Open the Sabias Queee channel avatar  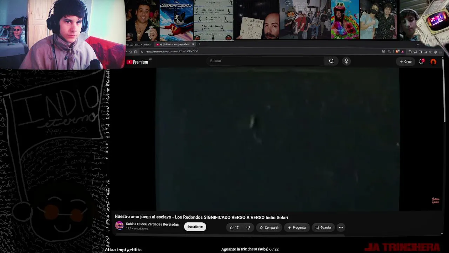(119, 226)
